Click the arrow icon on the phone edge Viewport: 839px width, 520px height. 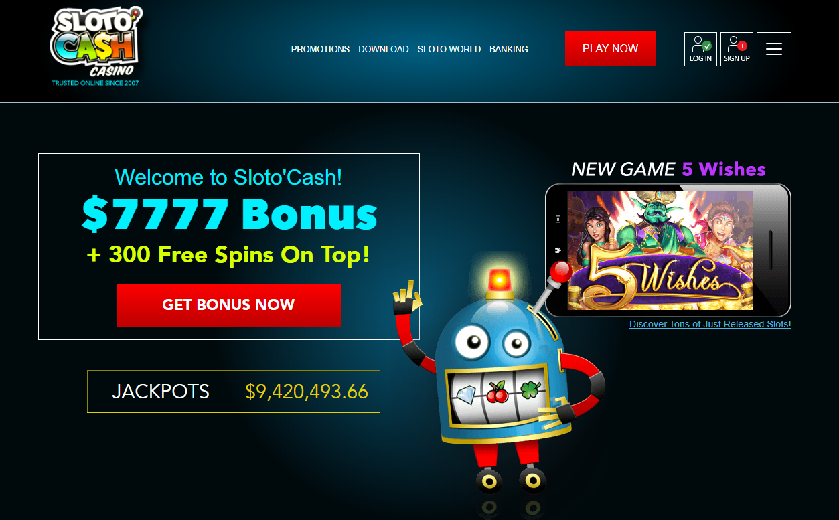click(558, 251)
